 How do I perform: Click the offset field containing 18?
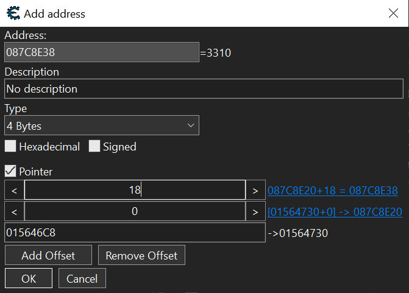135,190
